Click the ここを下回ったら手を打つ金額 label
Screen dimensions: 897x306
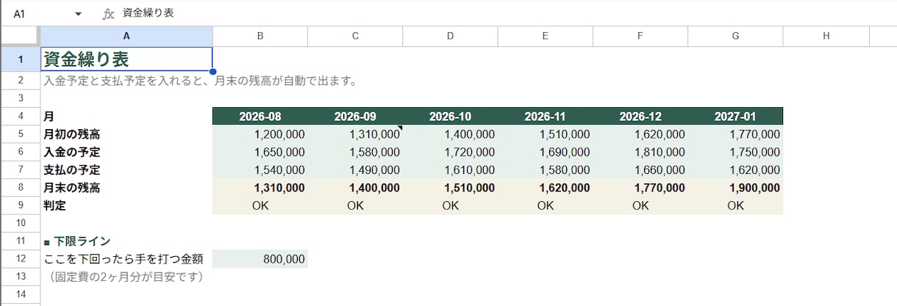coord(124,259)
